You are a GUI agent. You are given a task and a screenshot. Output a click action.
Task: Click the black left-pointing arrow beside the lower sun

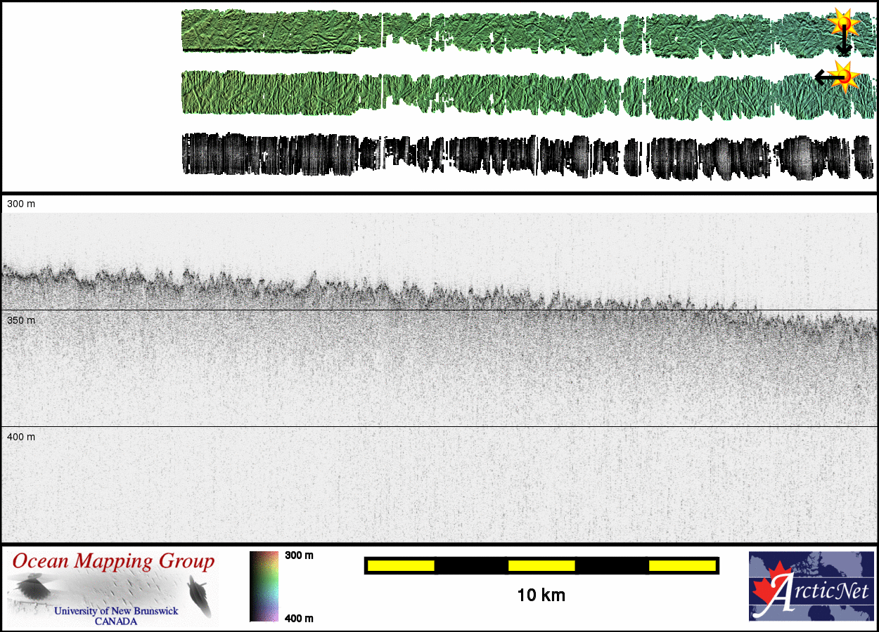823,77
